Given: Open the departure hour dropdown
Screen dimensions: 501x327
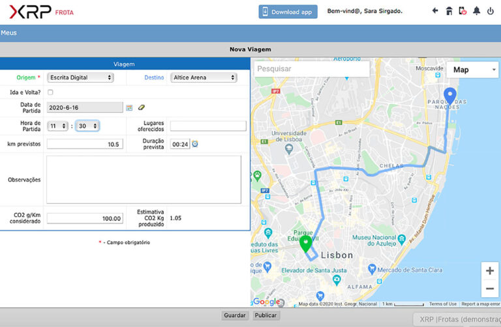Looking at the screenshot, I should pos(57,126).
